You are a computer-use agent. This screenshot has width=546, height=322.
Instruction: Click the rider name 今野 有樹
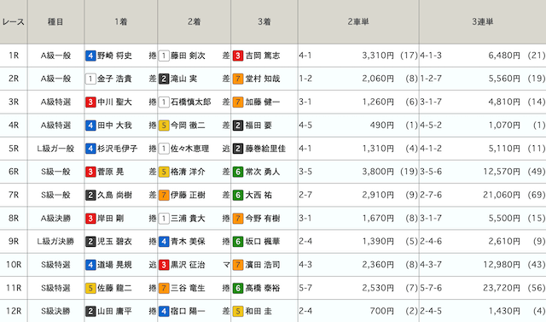[x=263, y=219]
